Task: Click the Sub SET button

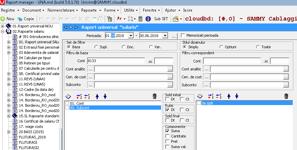Action: click(161, 19)
